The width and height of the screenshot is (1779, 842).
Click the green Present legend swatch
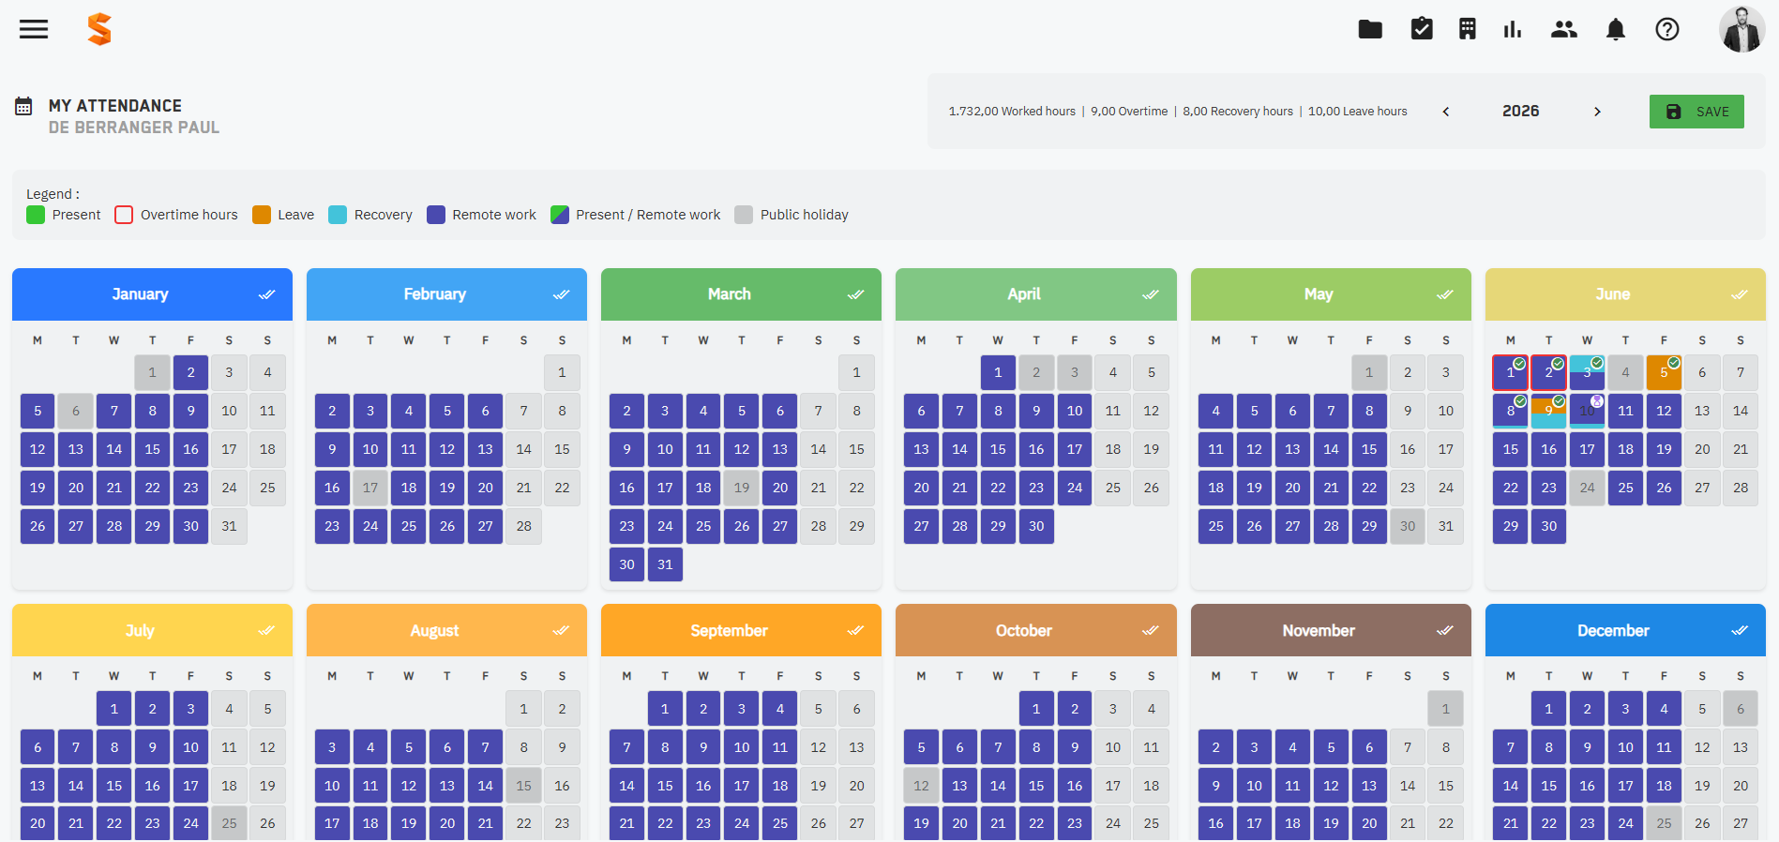[36, 215]
